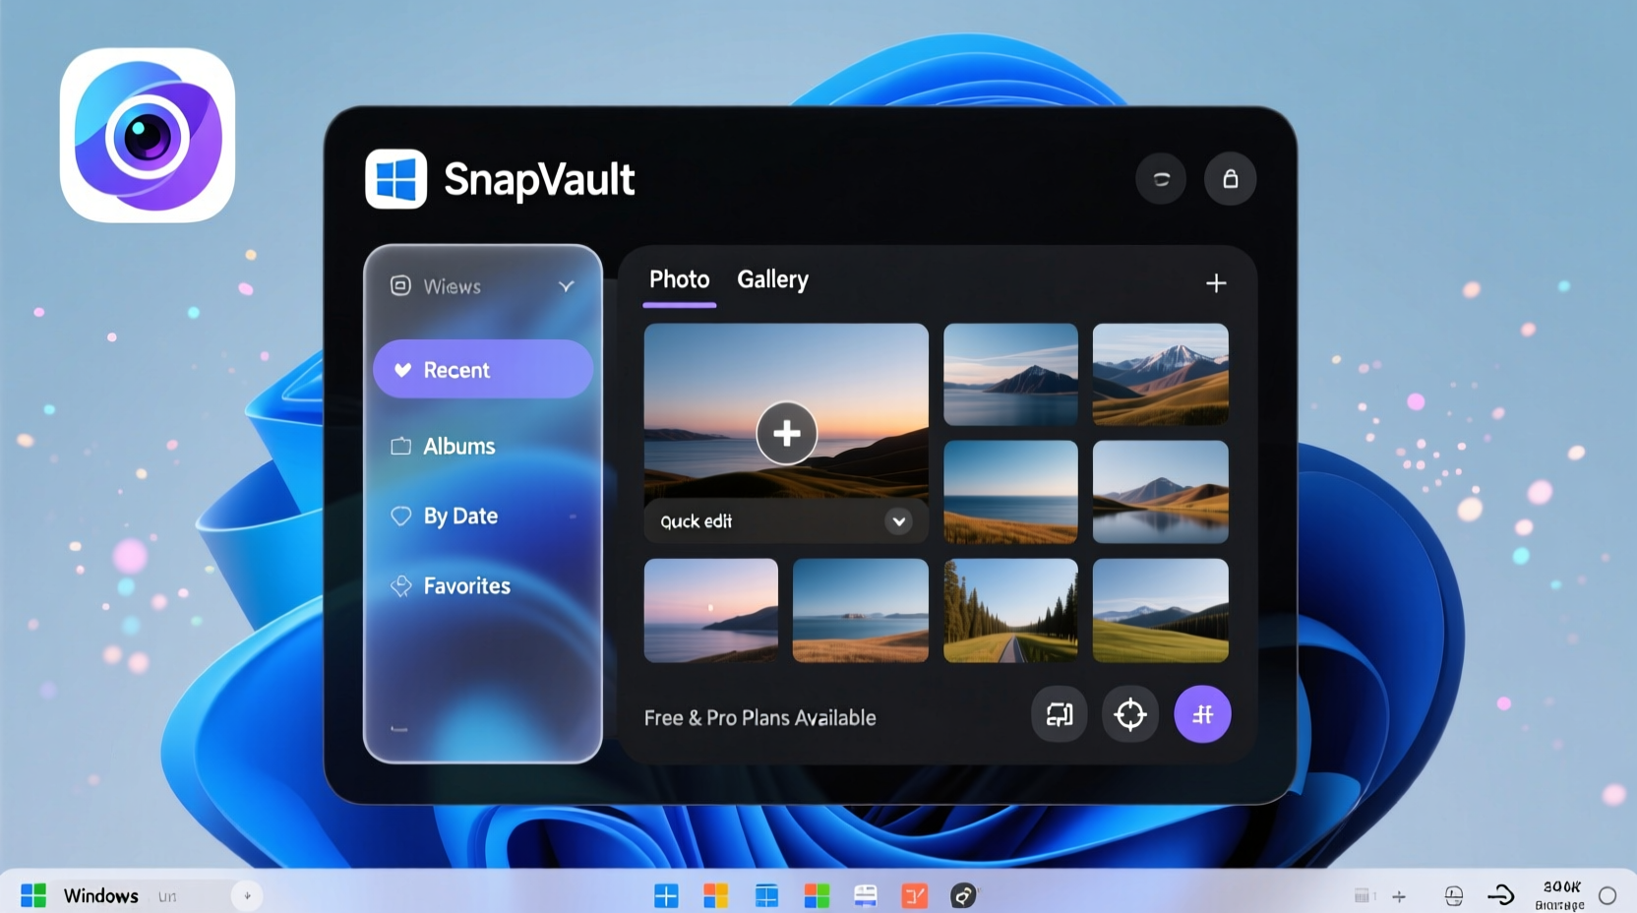The width and height of the screenshot is (1637, 913).
Task: Select the Favorites filter in the sidebar
Action: click(x=465, y=585)
